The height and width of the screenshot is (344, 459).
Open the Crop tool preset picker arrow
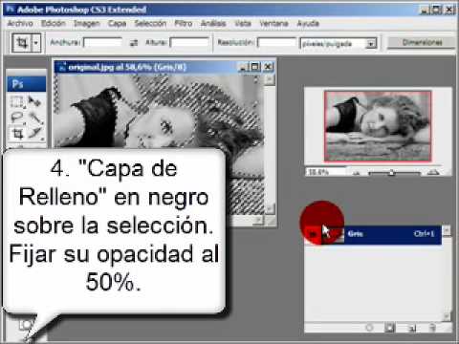tap(36, 42)
